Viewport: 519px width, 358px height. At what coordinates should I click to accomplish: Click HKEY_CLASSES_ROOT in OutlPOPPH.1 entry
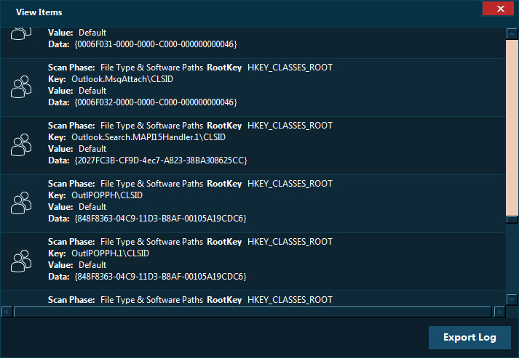290,242
